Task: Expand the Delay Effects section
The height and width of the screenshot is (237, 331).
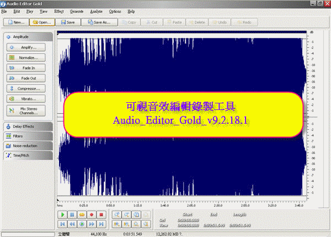Action: pyautogui.click(x=28, y=126)
